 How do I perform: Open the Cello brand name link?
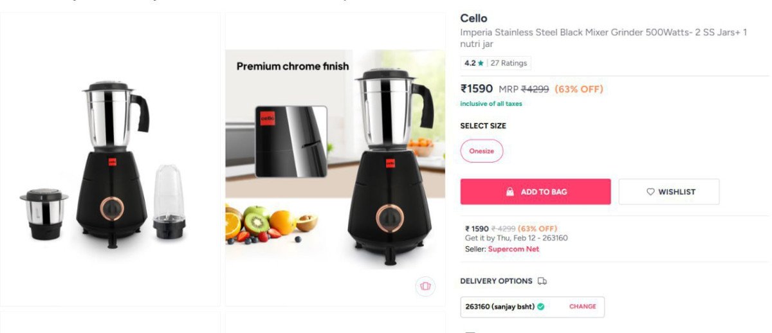pos(473,18)
